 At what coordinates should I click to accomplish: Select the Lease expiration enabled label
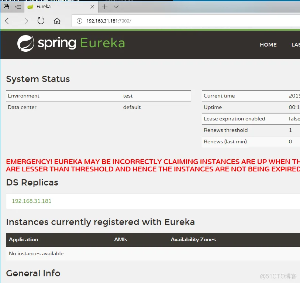[234, 119]
